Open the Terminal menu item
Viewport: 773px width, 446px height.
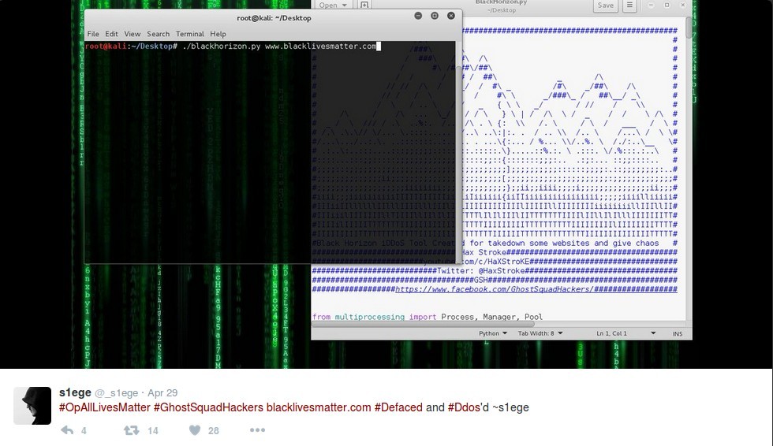[189, 34]
